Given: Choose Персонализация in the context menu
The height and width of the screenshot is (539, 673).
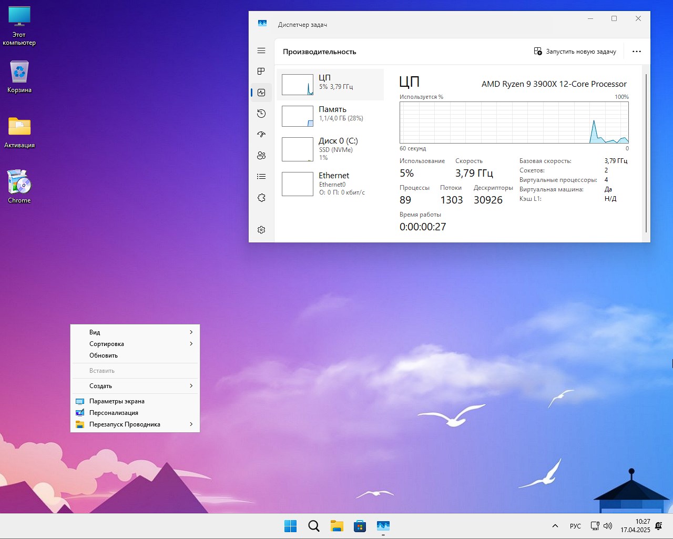Looking at the screenshot, I should pyautogui.click(x=114, y=413).
